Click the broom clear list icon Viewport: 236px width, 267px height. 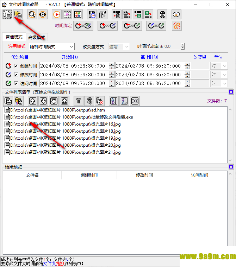pyautogui.click(x=89, y=101)
